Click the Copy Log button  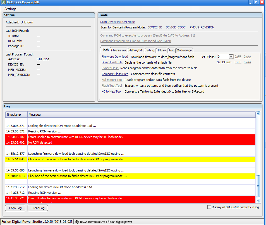tap(15, 208)
